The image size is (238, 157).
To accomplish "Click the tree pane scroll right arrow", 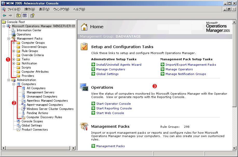I will point(73,148).
